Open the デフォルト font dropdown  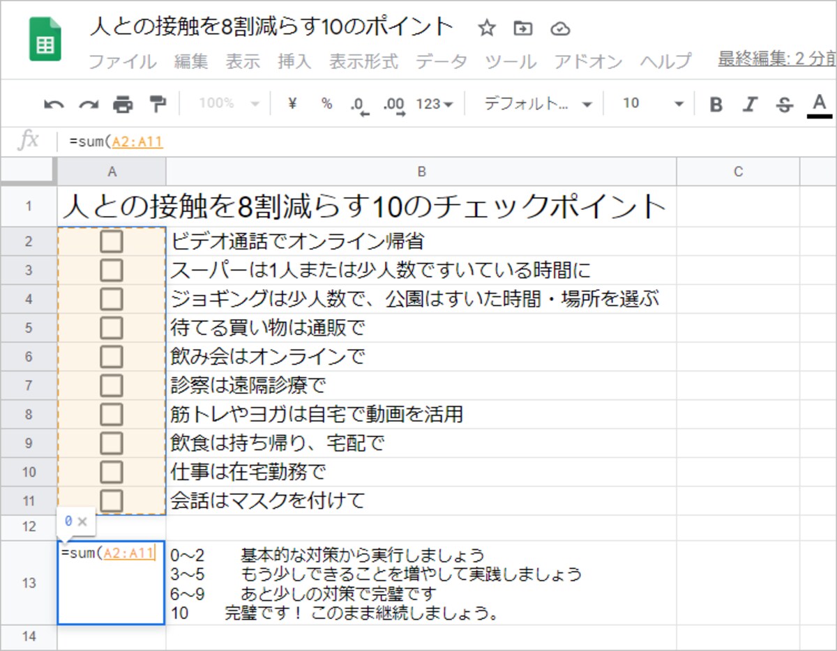[x=537, y=104]
